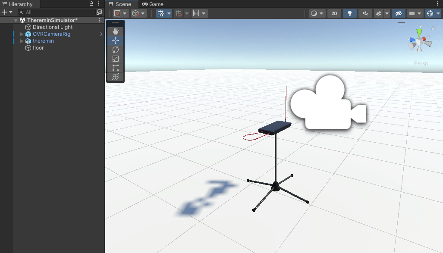Open increment snapping dropdown arrow
This screenshot has width=443, height=253.
pyautogui.click(x=204, y=13)
